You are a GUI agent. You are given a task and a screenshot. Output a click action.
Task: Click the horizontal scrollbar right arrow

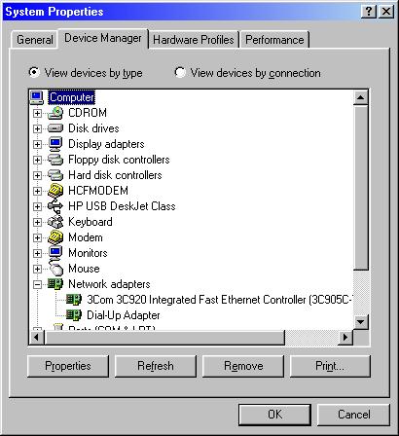click(345, 338)
